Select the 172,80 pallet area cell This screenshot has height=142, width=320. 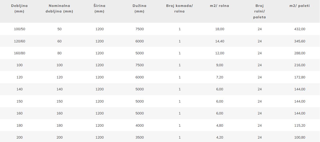[300, 77]
